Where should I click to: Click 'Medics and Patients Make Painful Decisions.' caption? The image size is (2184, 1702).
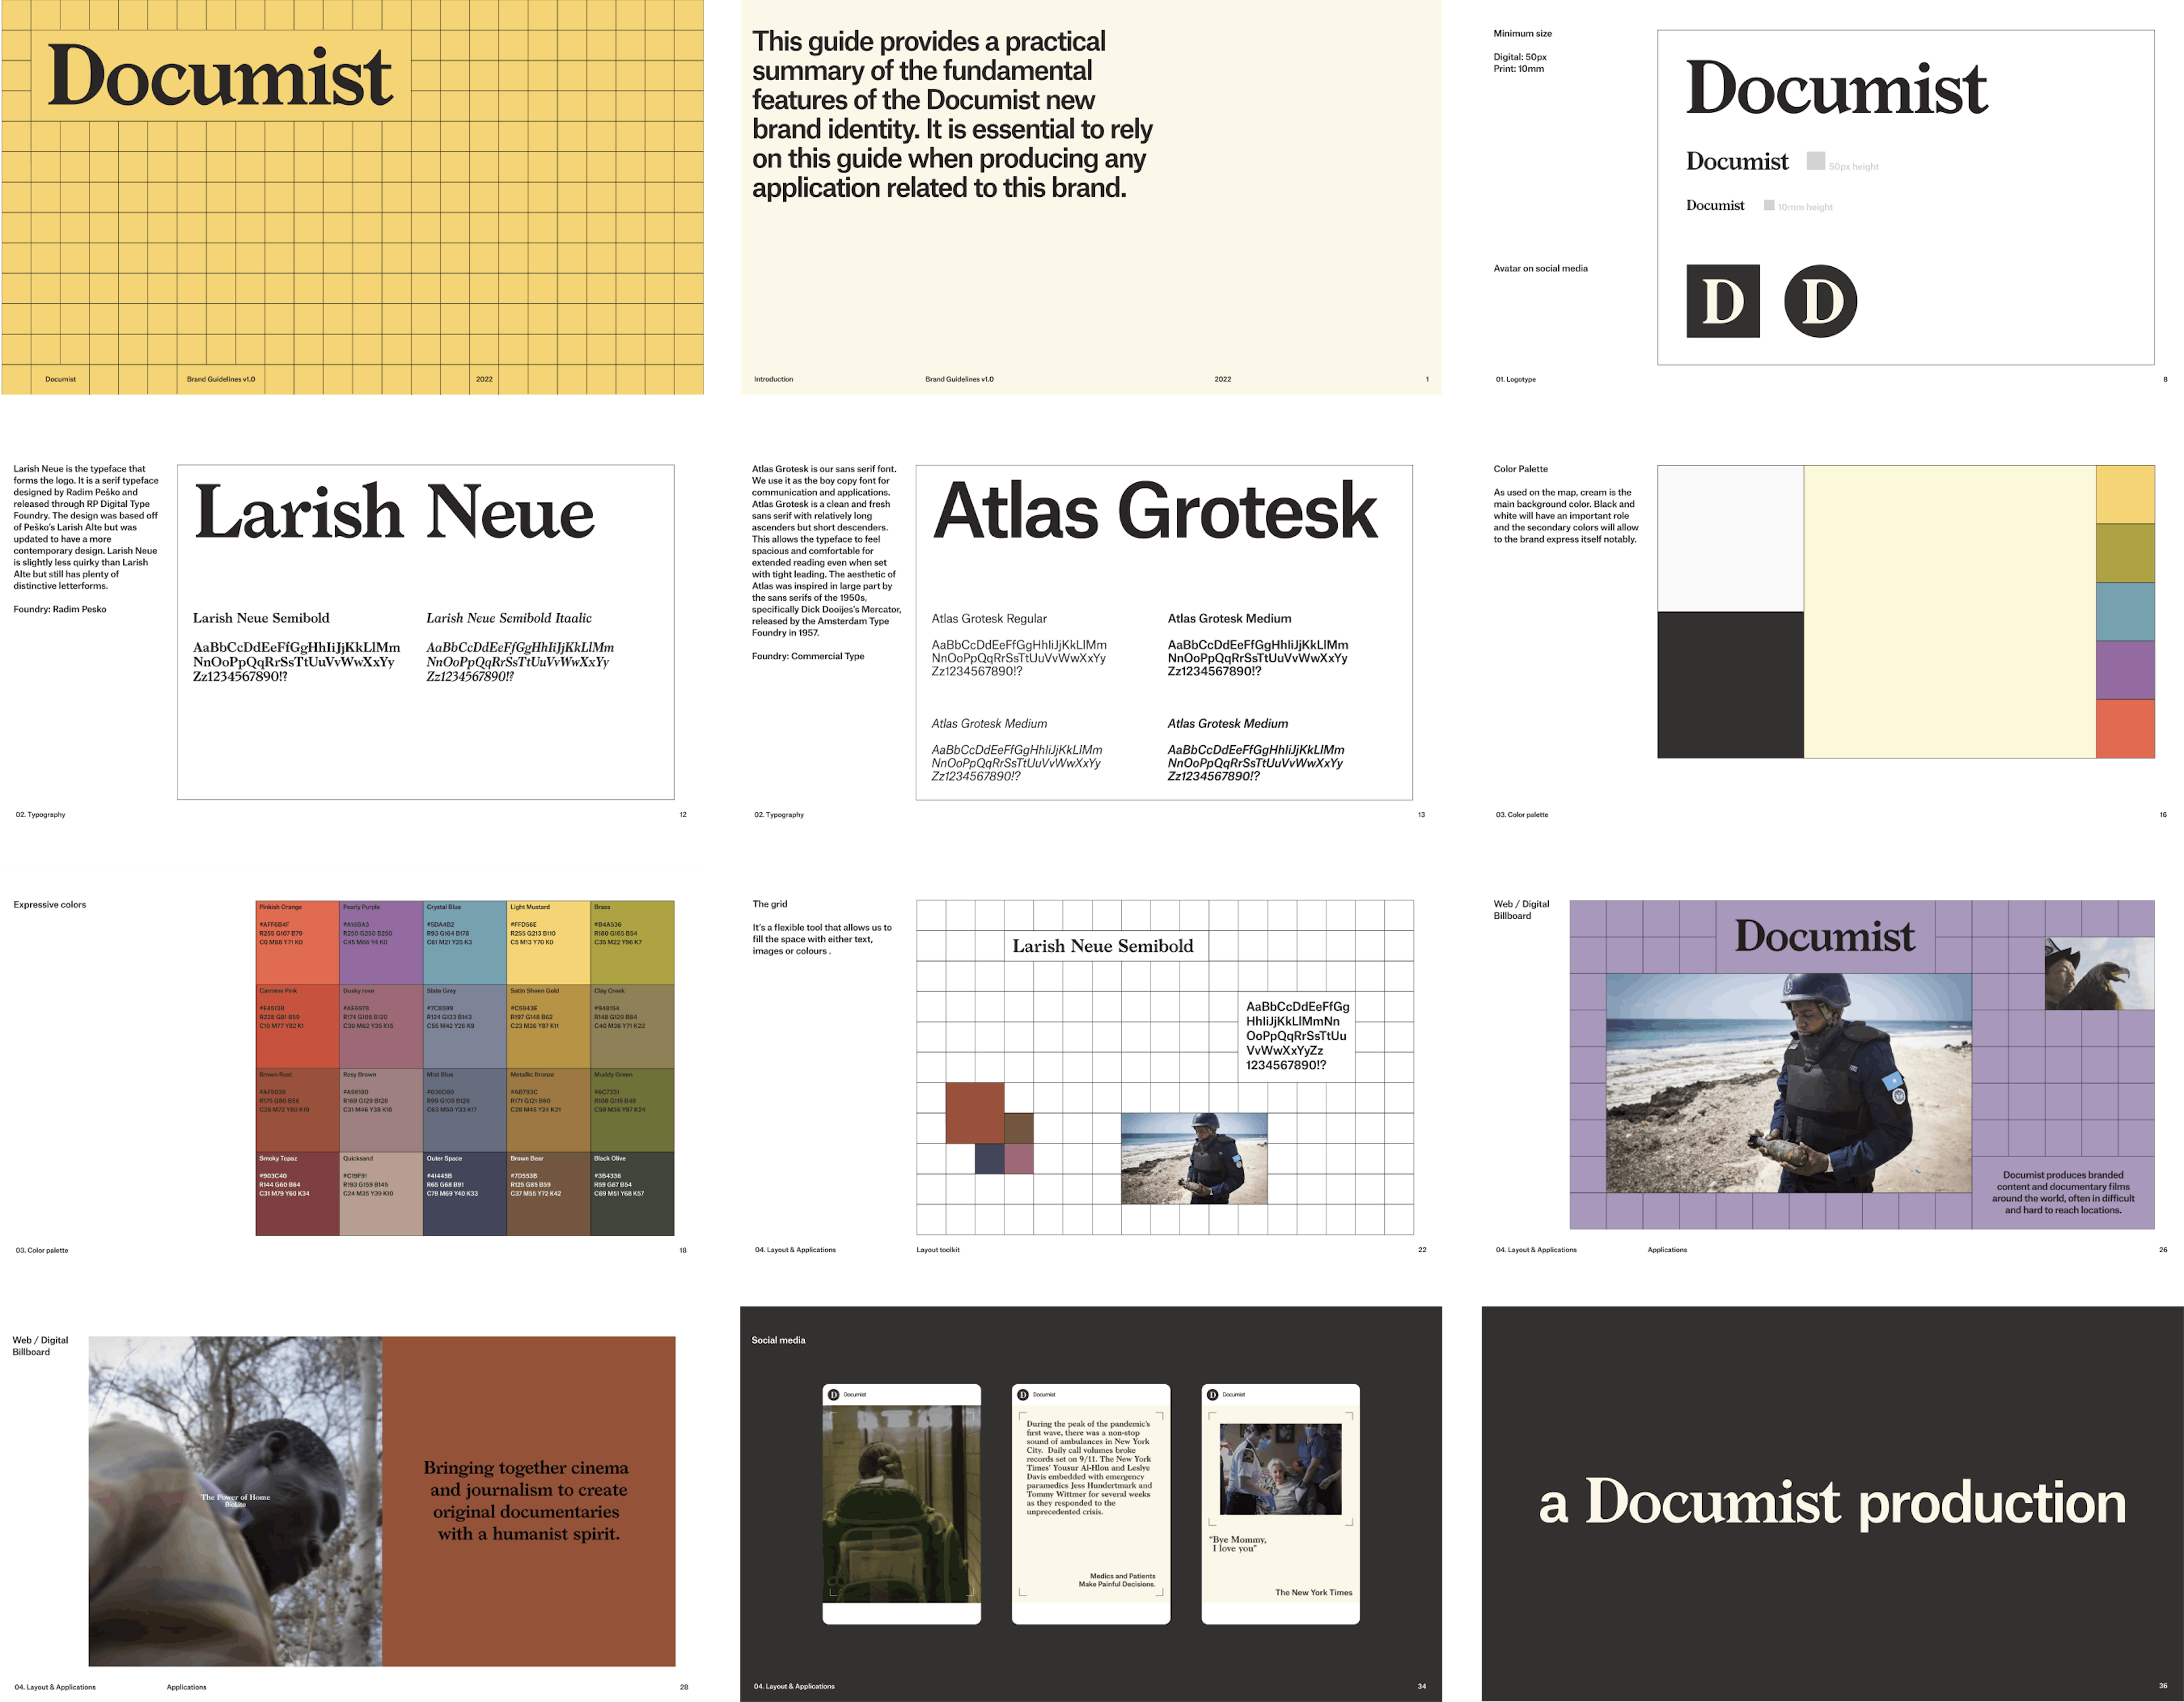1116,1580
